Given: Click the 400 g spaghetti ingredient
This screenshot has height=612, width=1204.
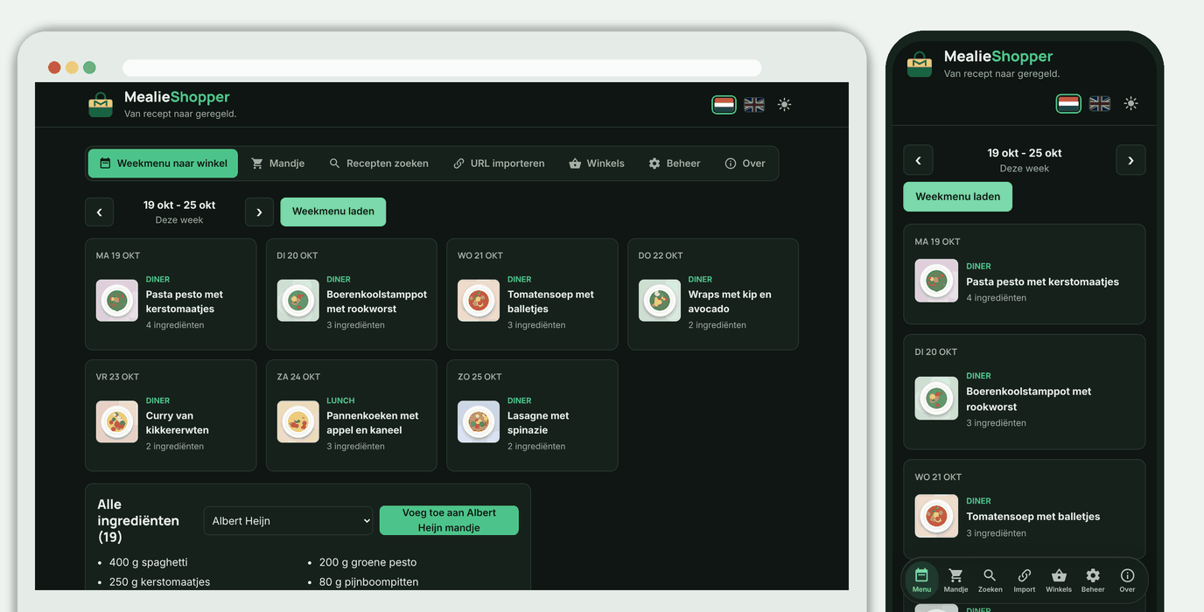Looking at the screenshot, I should (x=149, y=562).
